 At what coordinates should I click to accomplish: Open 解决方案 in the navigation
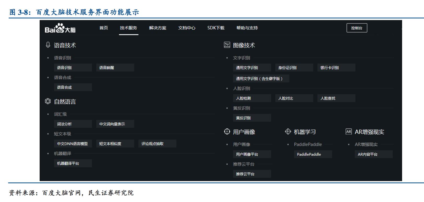pos(158,28)
